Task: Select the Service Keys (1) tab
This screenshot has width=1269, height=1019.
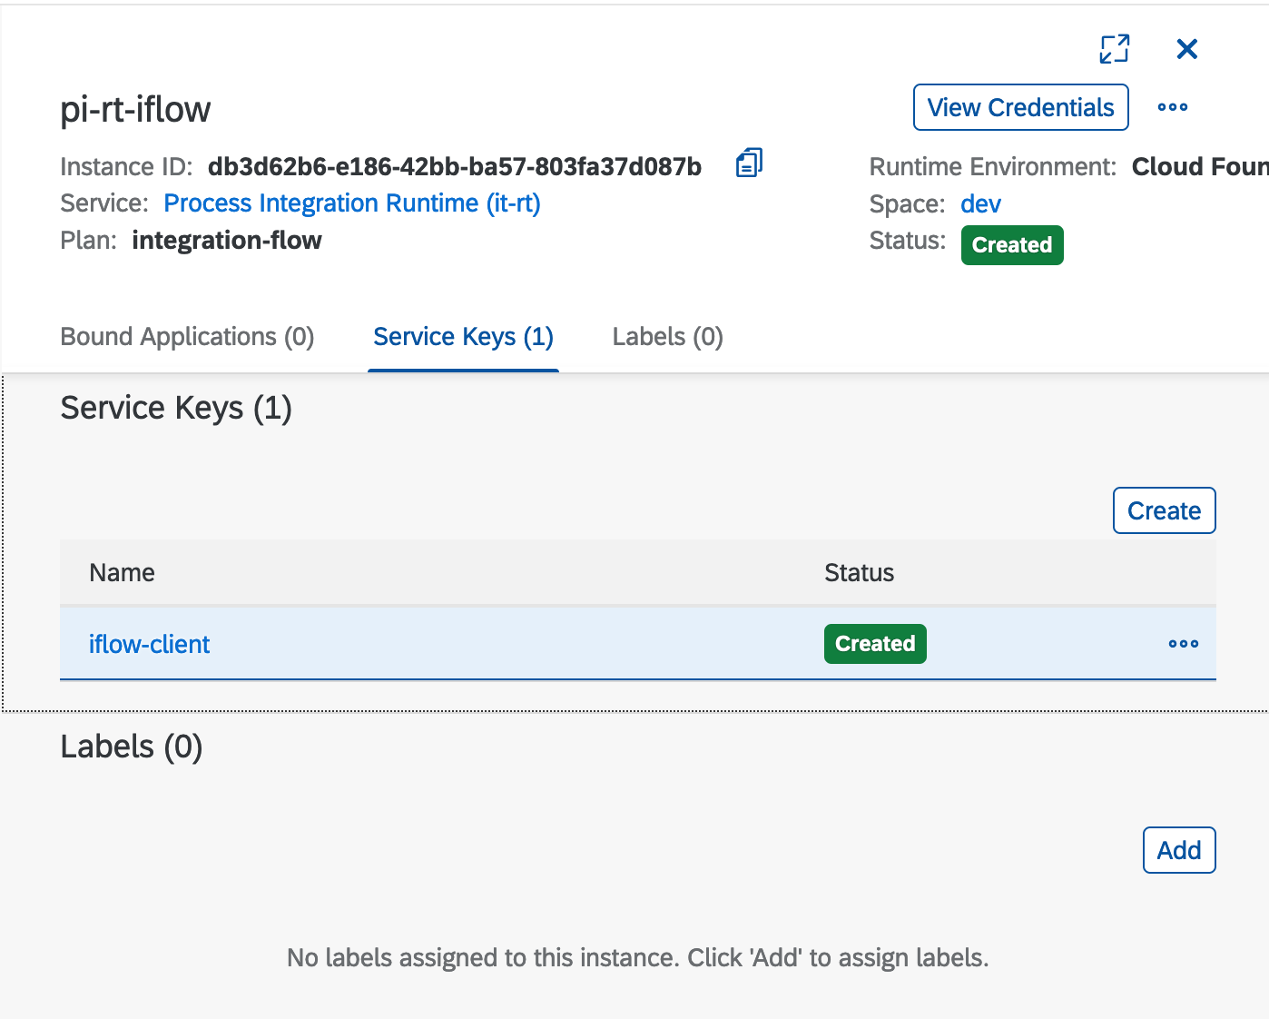Action: click(464, 337)
